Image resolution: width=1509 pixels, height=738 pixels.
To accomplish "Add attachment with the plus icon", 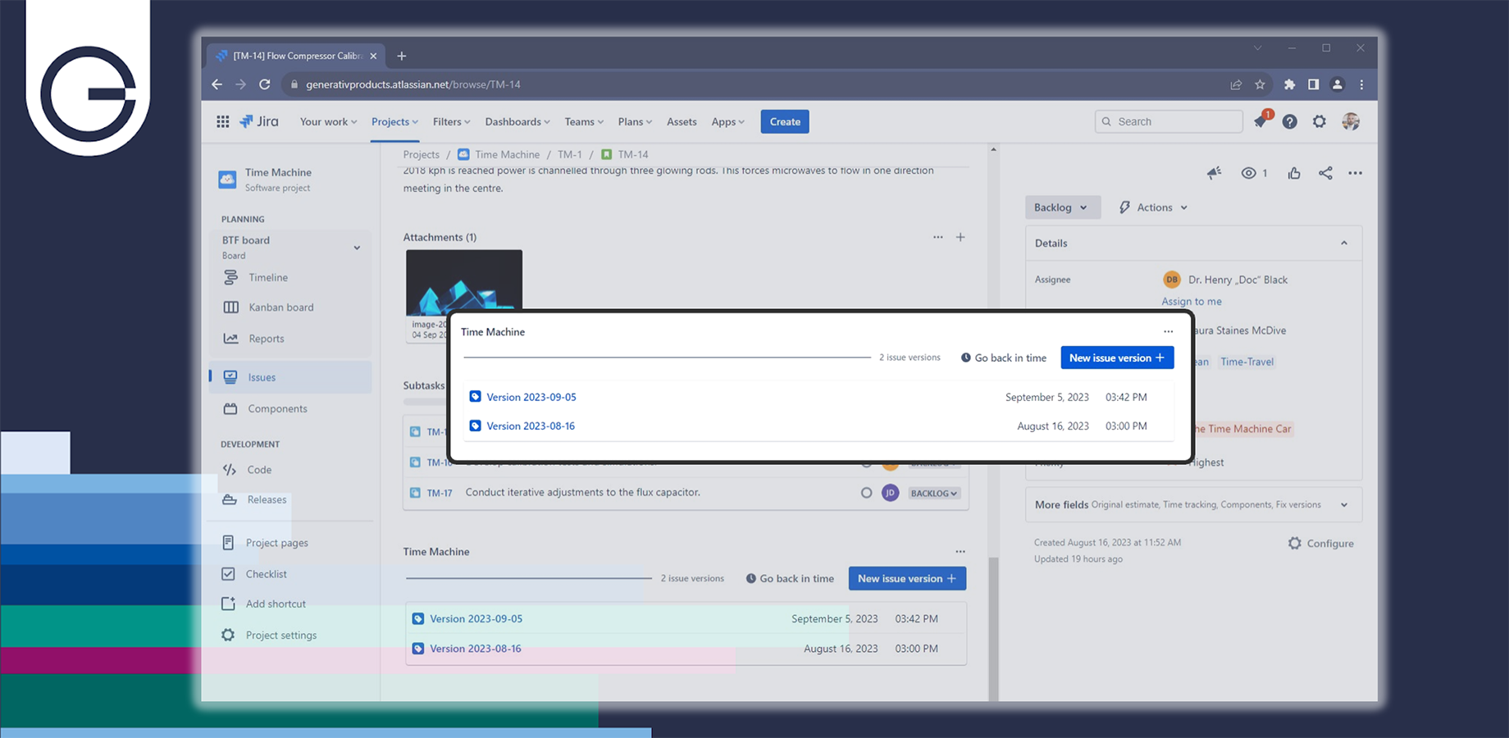I will (x=960, y=237).
